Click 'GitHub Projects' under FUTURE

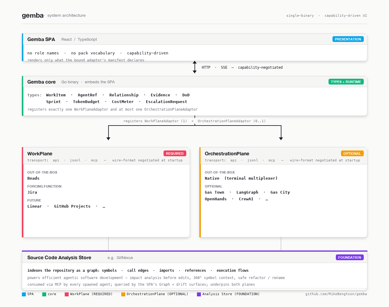coord(72,206)
